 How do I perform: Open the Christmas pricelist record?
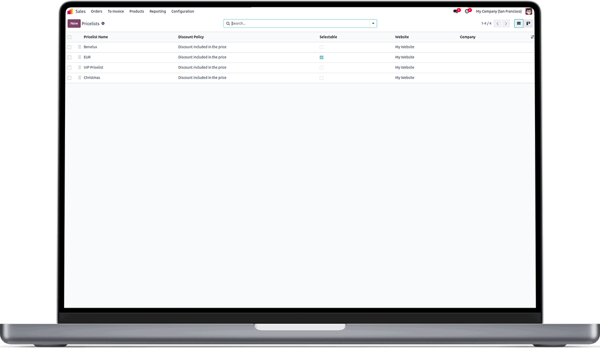tap(92, 78)
